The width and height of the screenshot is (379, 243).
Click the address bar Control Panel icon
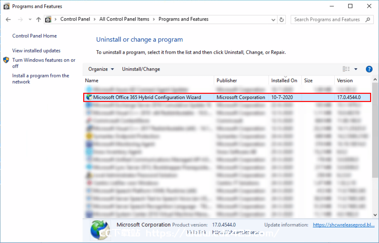click(x=48, y=19)
